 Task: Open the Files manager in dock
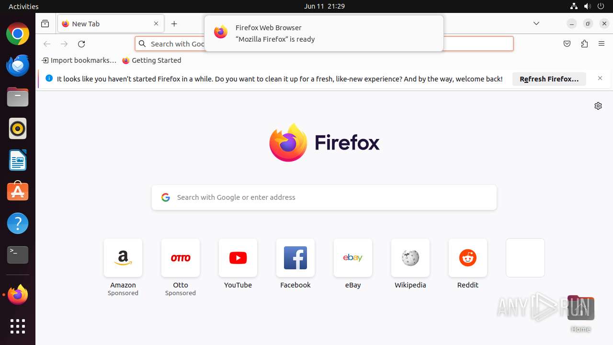[18, 97]
